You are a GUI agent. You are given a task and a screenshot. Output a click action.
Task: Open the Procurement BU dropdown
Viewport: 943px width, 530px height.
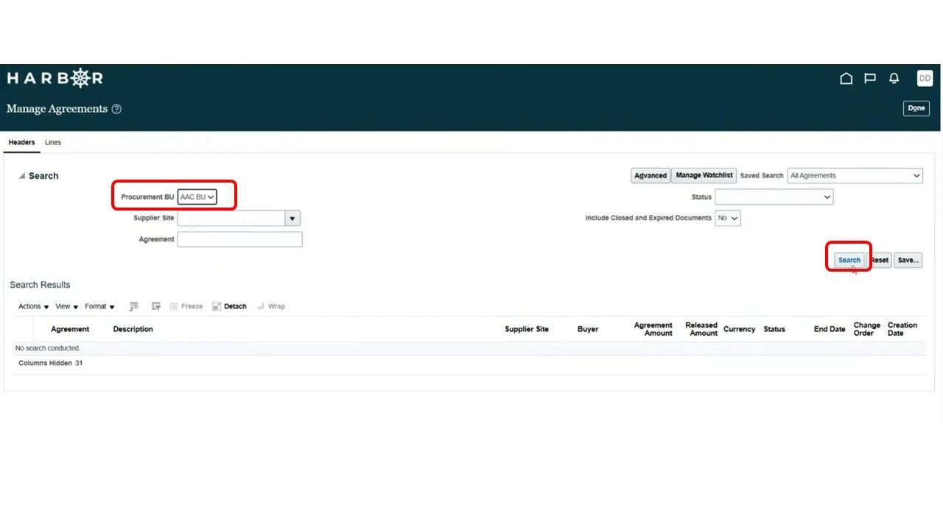[x=197, y=197]
